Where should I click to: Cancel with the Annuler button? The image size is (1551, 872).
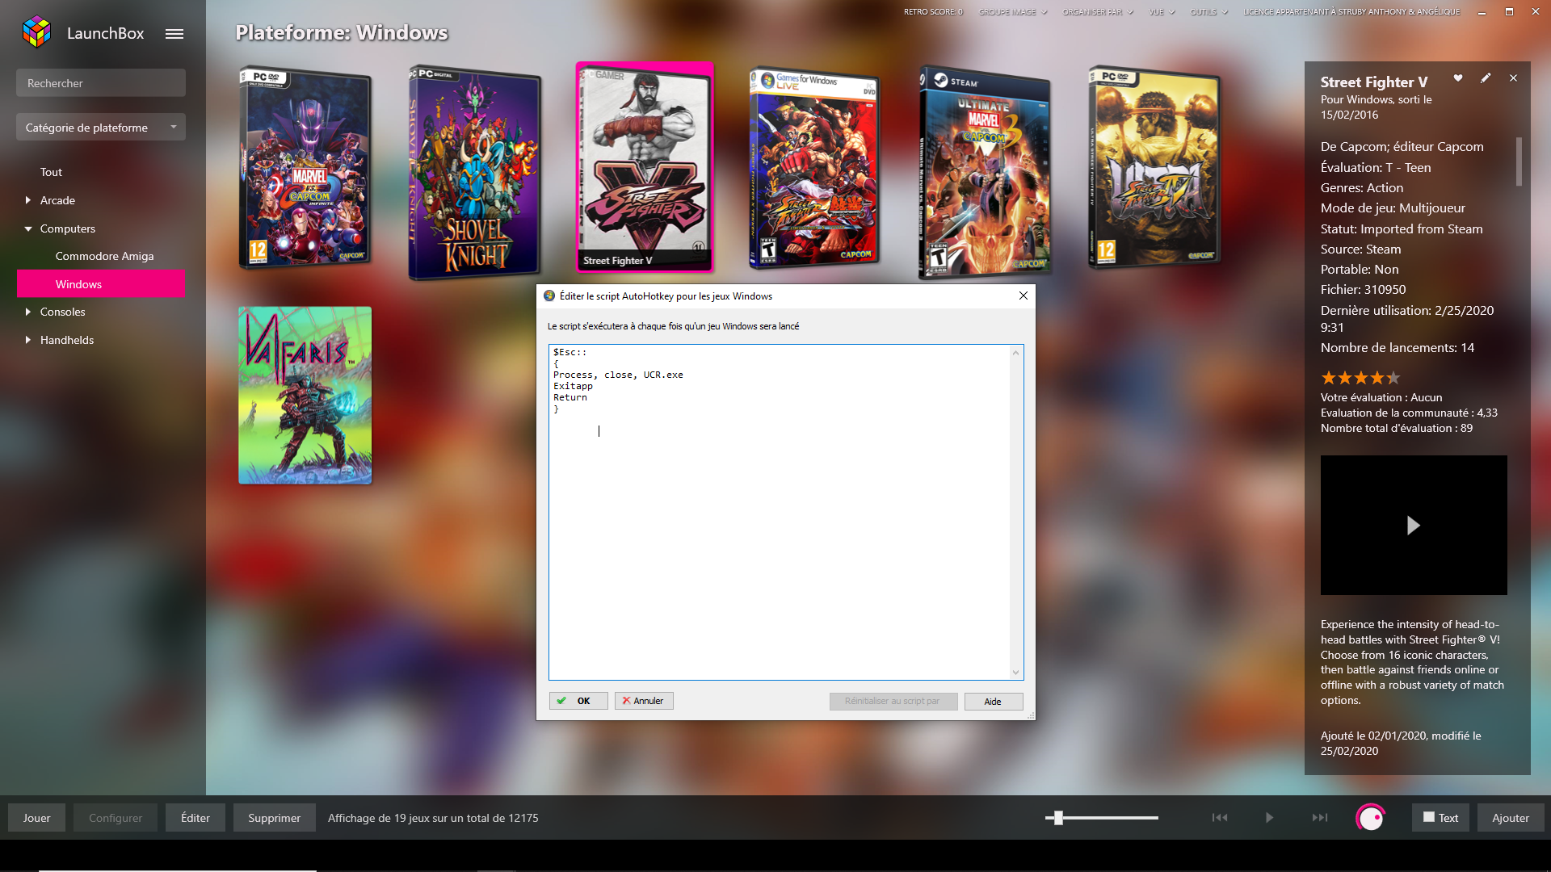click(644, 701)
